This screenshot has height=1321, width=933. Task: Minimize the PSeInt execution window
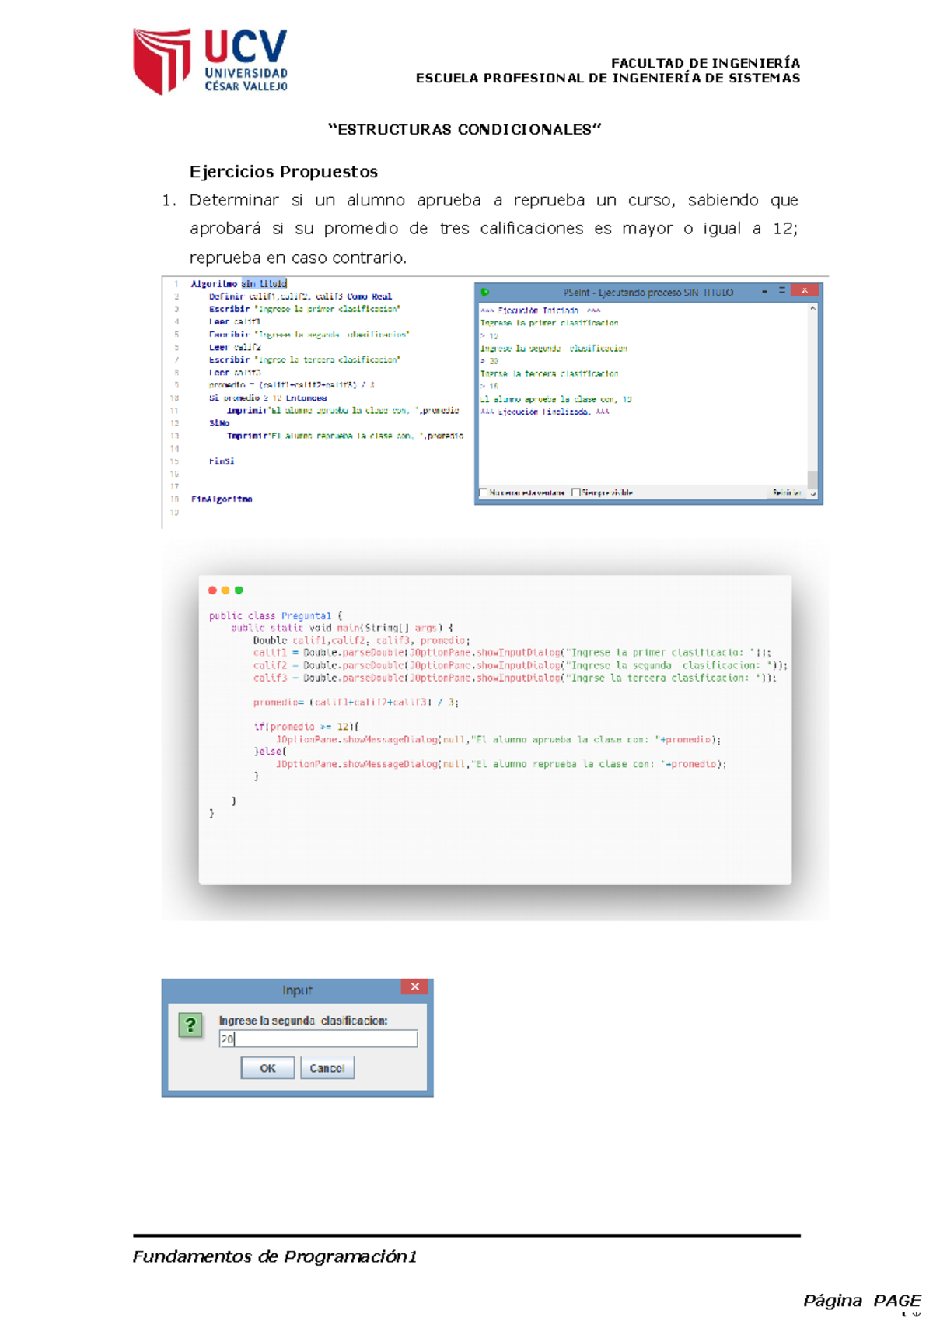765,291
